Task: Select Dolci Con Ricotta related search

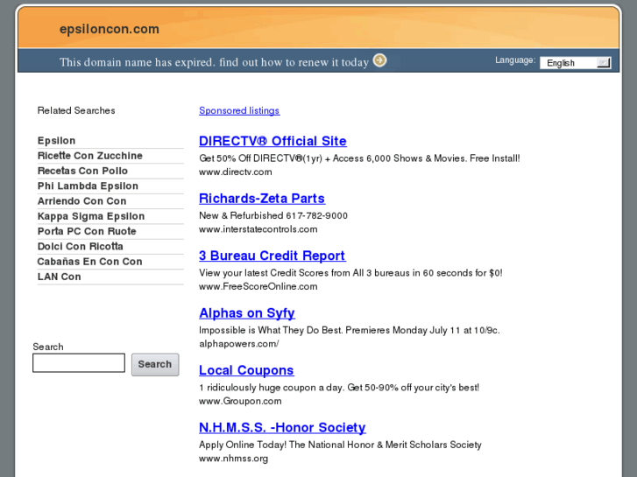Action: tap(80, 247)
